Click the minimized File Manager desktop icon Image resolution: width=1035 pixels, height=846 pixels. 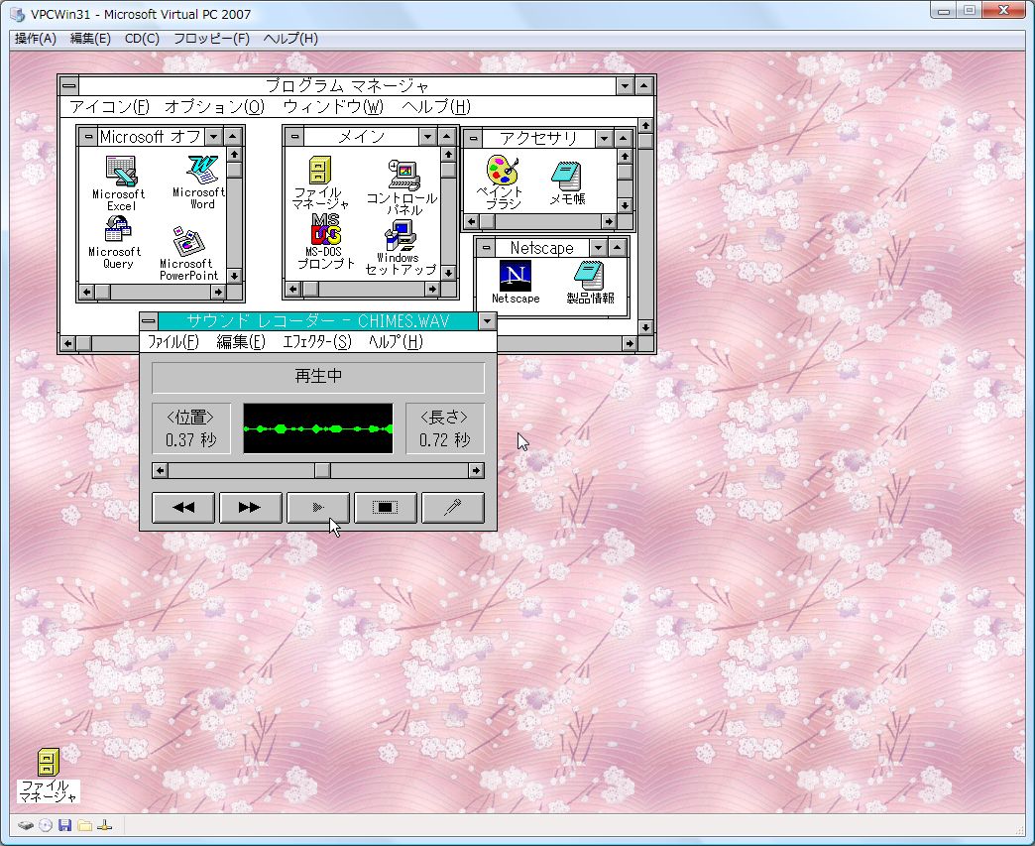(x=47, y=763)
